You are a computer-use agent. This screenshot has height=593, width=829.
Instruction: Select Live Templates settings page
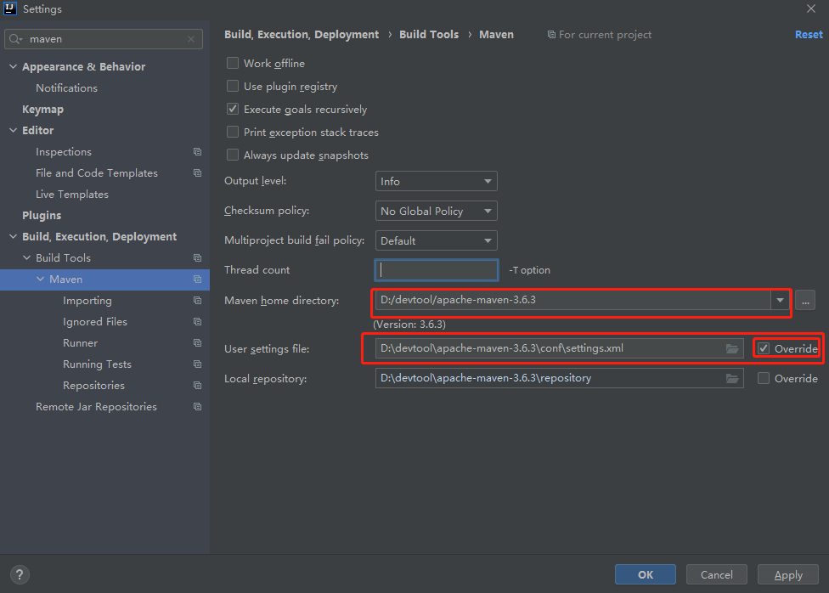(72, 195)
